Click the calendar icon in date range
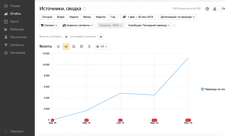This screenshot has height=136, width=225. (124, 17)
